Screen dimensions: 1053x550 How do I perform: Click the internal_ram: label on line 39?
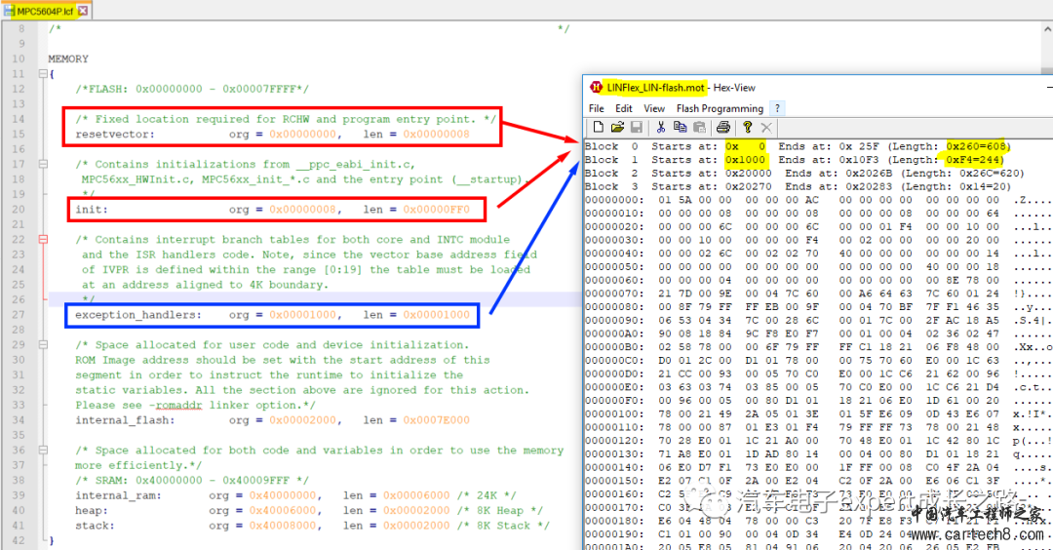tap(118, 495)
